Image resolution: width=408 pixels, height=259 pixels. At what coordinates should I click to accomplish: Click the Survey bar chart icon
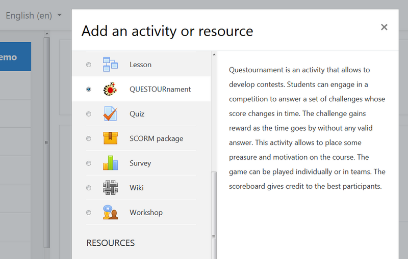pyautogui.click(x=110, y=163)
